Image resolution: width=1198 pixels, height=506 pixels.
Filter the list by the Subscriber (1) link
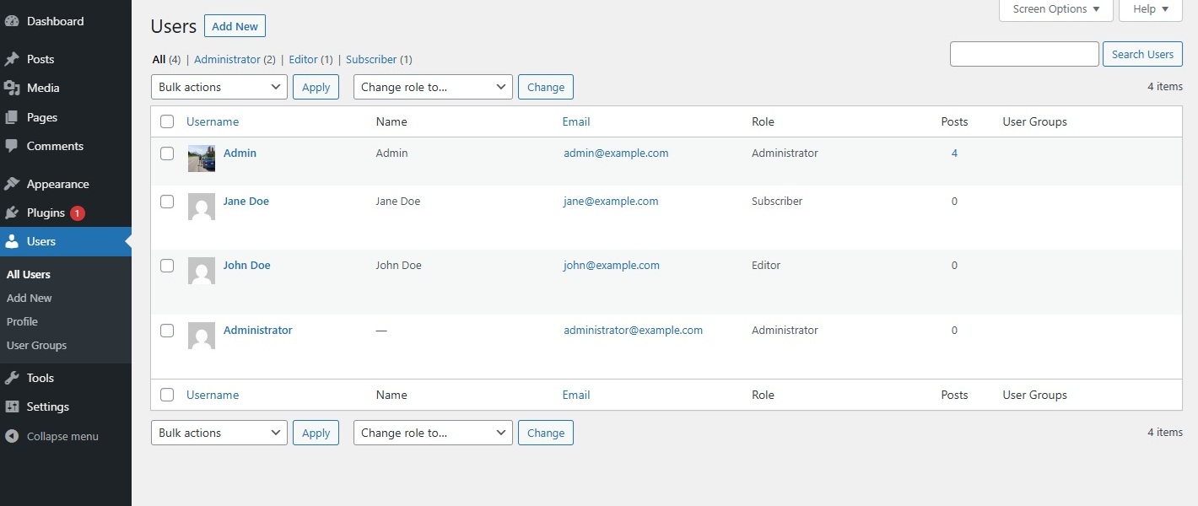[379, 60]
